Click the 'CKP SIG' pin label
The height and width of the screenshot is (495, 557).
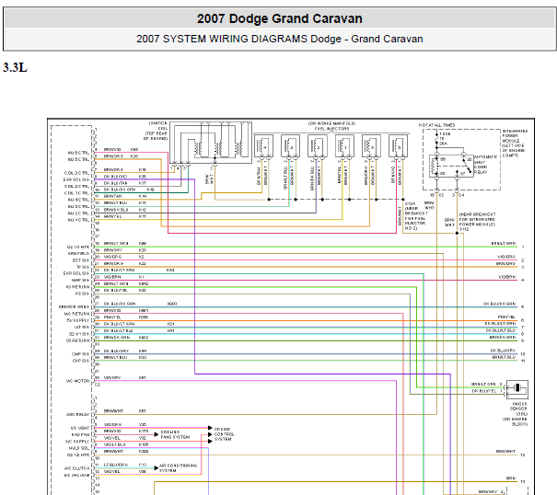(x=81, y=361)
